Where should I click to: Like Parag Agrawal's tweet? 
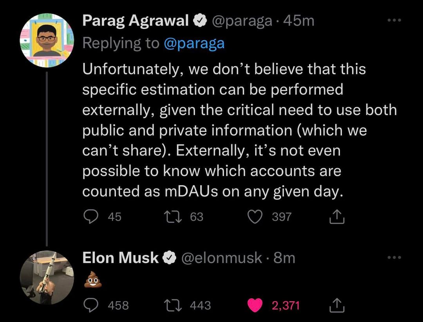click(x=255, y=217)
